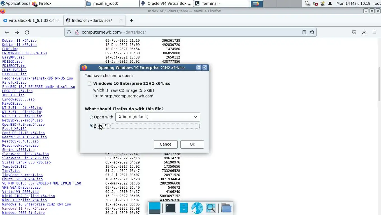Select the Save File radio button
381x215 pixels.
[x=91, y=126]
